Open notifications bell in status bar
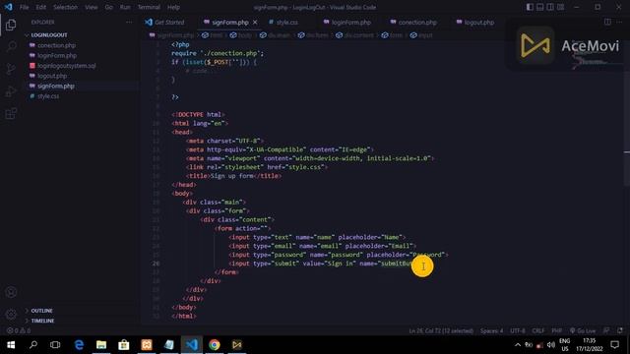Image resolution: width=630 pixels, height=354 pixels. 620,330
